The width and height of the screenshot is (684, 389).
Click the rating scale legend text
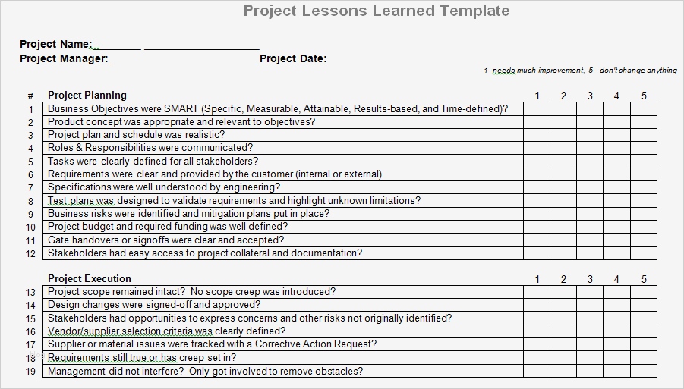coord(580,71)
